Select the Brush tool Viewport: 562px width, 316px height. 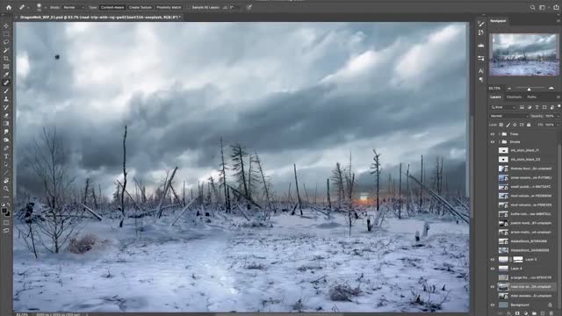(x=6, y=91)
